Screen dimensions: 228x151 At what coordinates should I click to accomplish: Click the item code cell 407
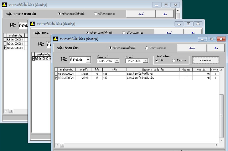coord(114,78)
